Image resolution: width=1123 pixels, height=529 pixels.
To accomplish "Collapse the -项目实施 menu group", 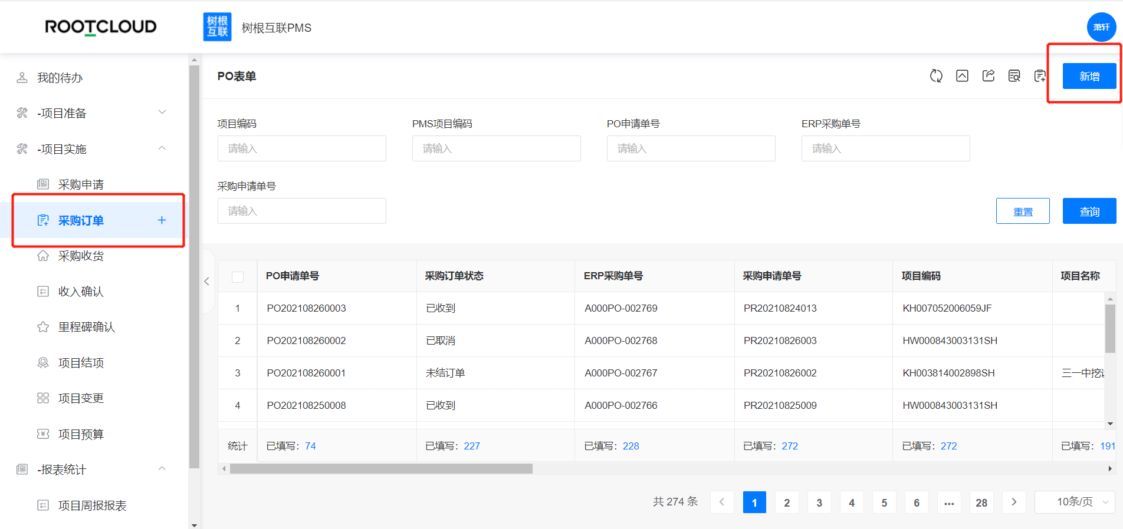I will pos(94,149).
